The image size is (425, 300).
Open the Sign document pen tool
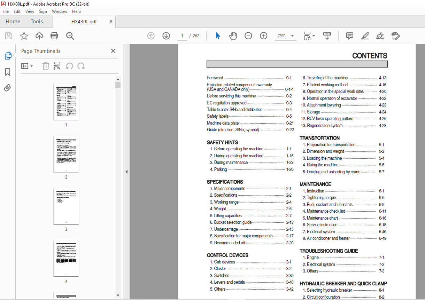pyautogui.click(x=380, y=36)
